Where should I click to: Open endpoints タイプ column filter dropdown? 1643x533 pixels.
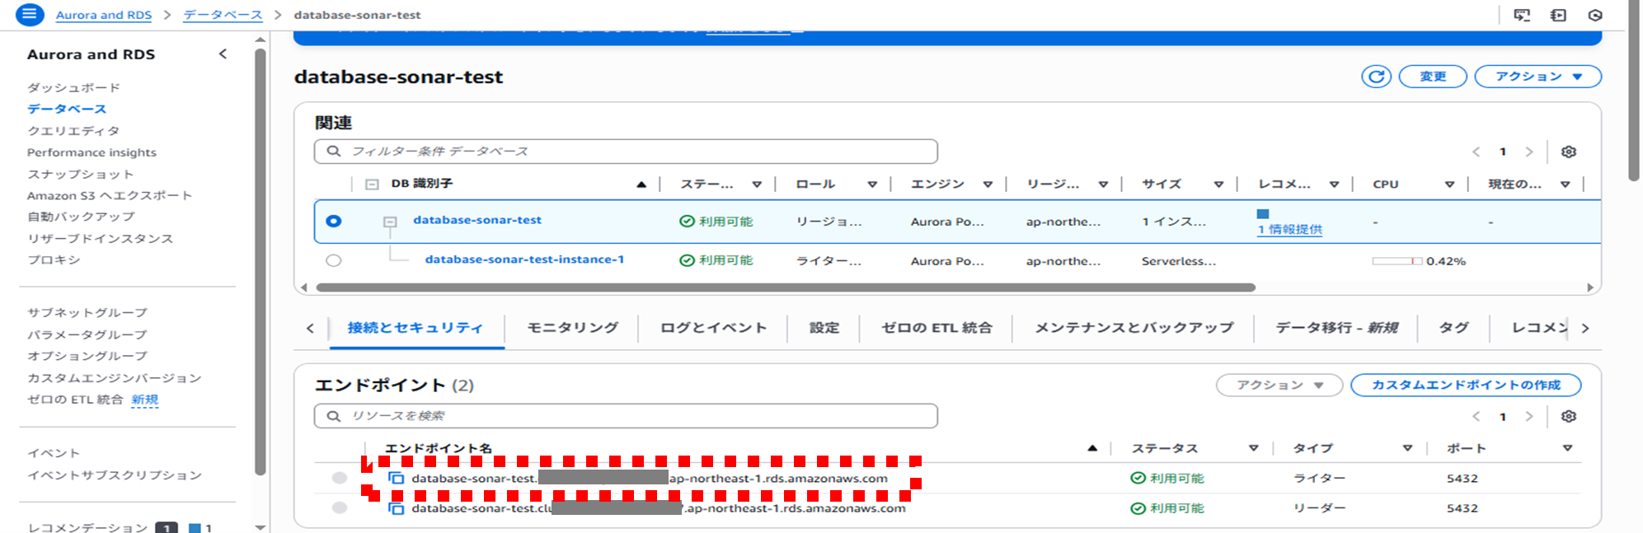[x=1407, y=448]
